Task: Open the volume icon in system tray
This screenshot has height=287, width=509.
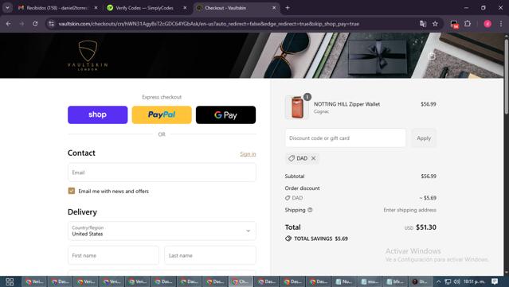Action: coord(456,281)
